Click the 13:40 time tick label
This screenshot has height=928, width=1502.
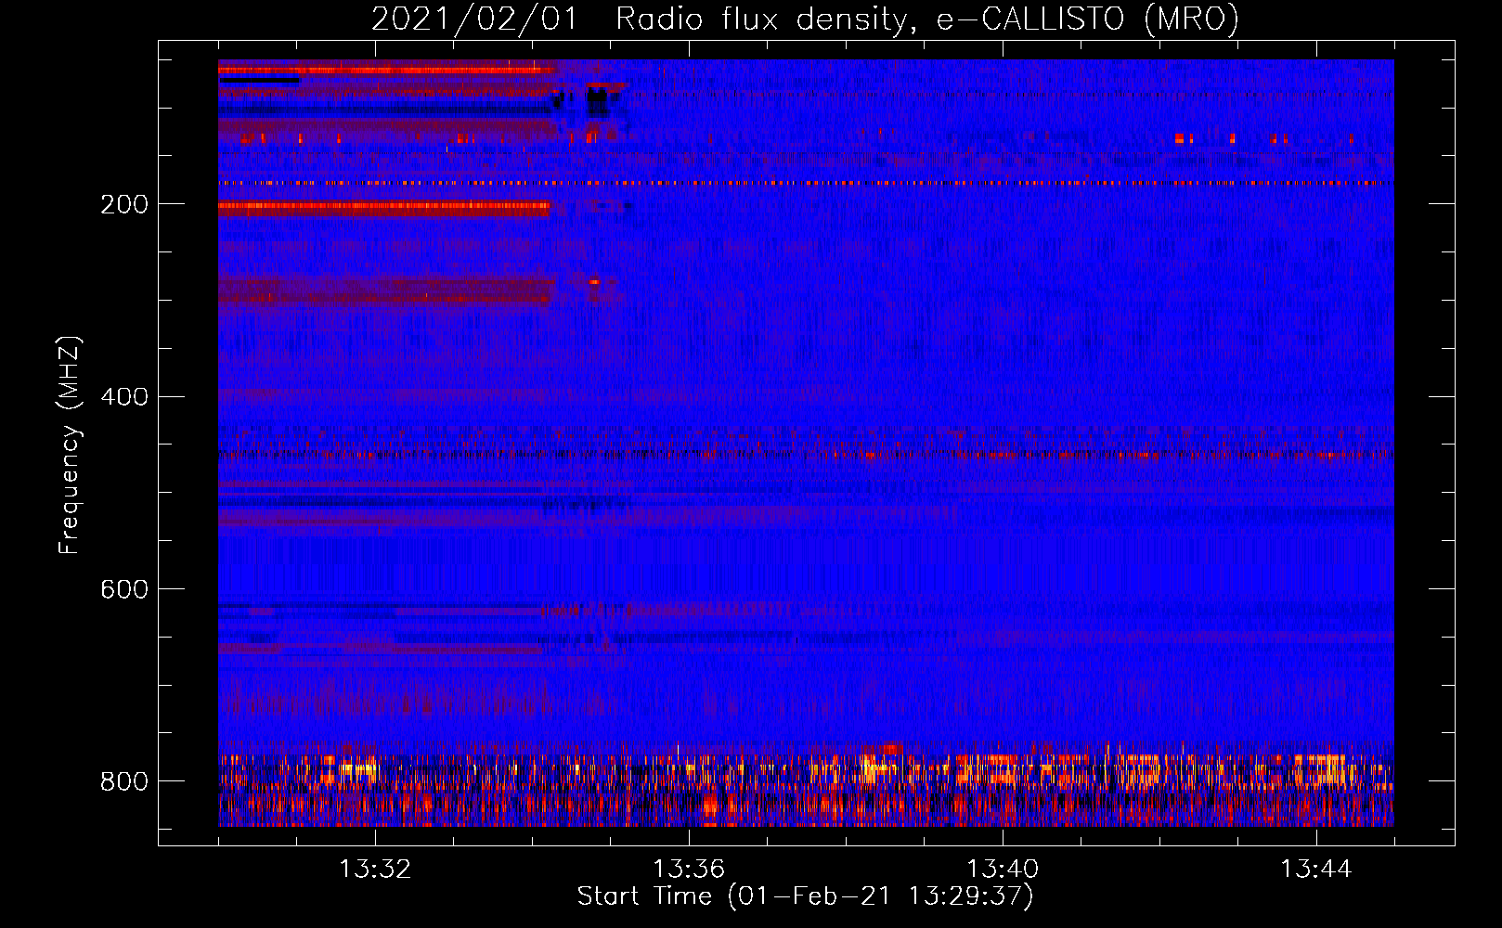point(1003,870)
